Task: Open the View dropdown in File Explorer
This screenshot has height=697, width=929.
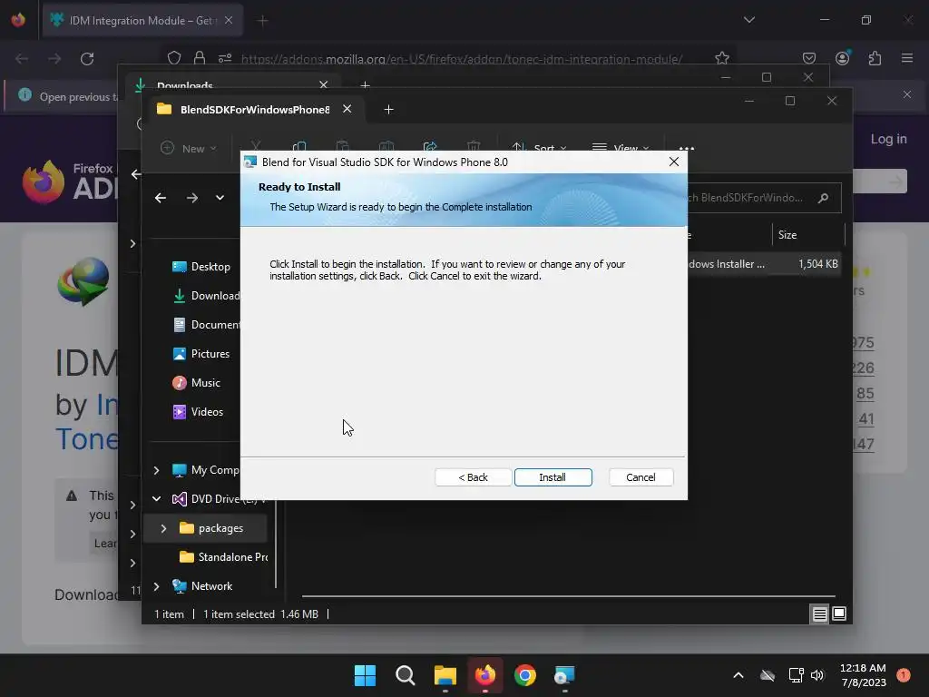Action: (x=621, y=148)
